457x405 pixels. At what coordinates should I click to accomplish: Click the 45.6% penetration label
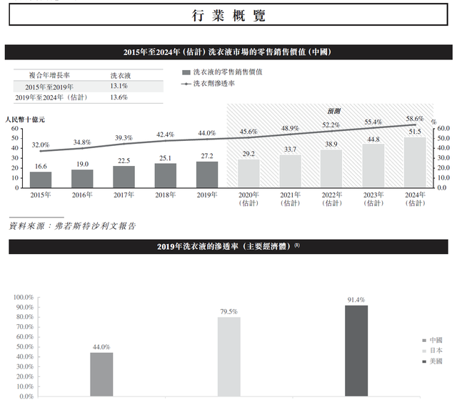[248, 132]
